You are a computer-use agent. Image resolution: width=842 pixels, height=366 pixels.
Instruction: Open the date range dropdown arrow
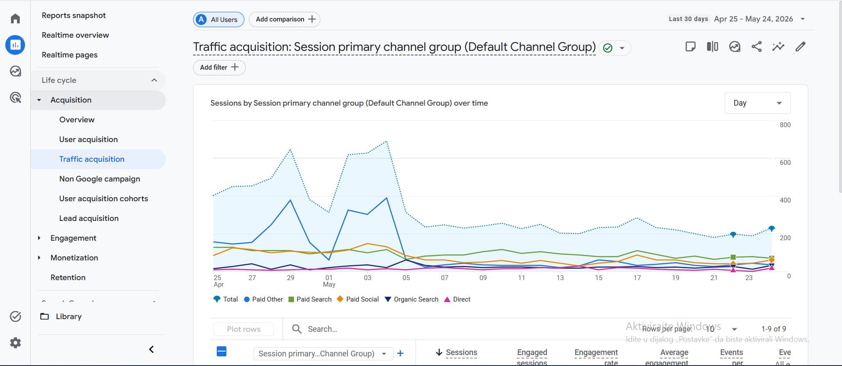point(803,19)
